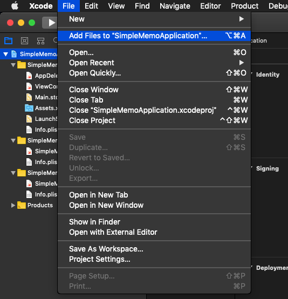Choose Show in Finder

(154, 222)
